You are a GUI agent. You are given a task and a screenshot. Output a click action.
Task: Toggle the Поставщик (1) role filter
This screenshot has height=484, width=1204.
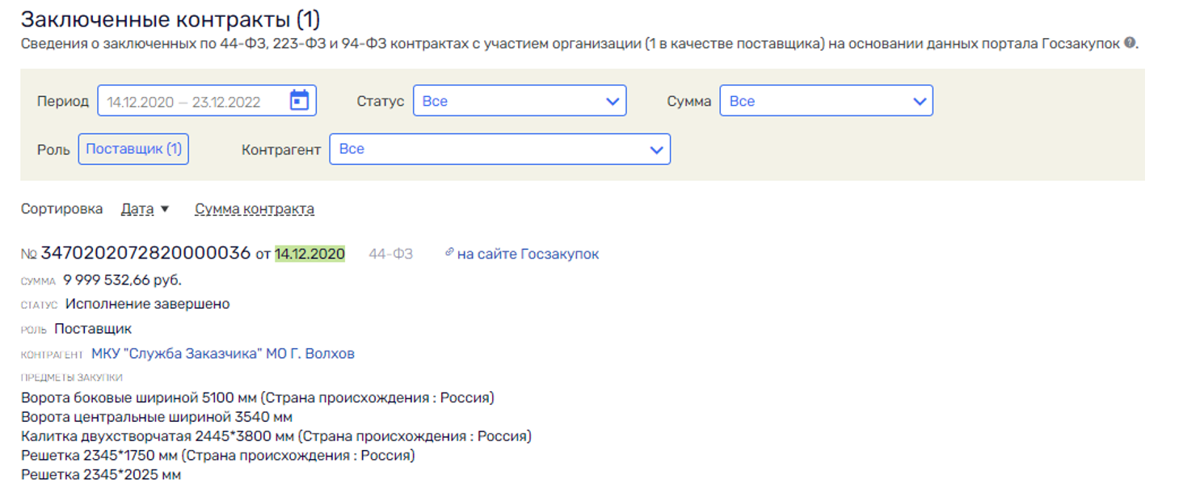click(x=133, y=149)
